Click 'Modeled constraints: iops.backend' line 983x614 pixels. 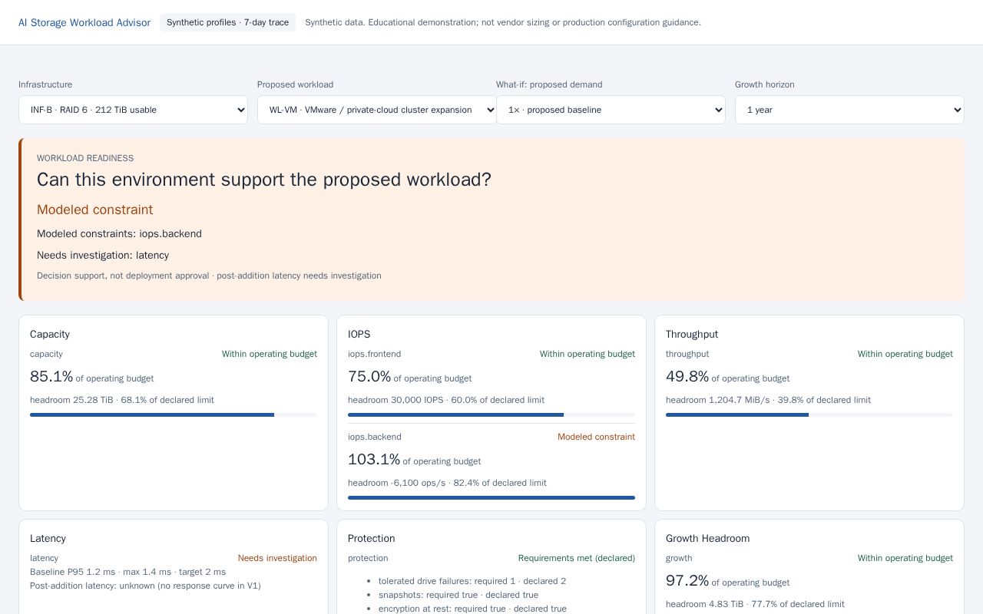click(x=119, y=234)
